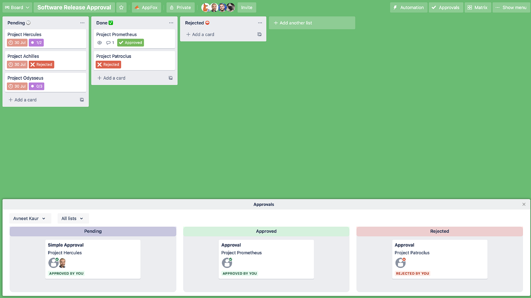Click the Approved column header in the Approvals panel
Viewport: 531px width, 298px height.
[x=266, y=231]
